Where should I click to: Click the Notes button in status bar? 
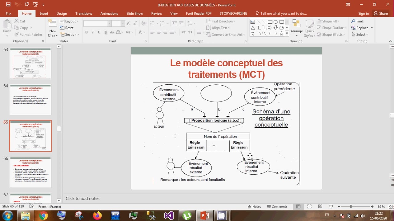[254, 207]
